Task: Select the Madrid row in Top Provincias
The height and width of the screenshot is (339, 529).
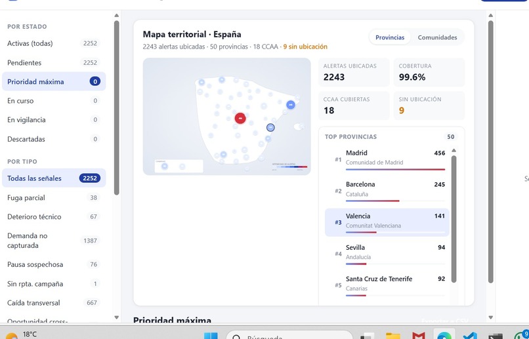Action: (x=387, y=159)
